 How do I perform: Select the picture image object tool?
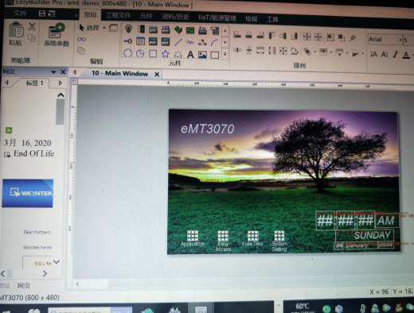pyautogui.click(x=202, y=55)
